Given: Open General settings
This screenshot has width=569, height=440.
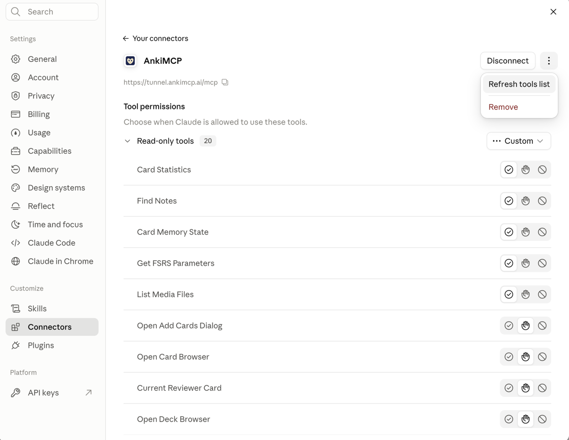Looking at the screenshot, I should tap(52, 59).
